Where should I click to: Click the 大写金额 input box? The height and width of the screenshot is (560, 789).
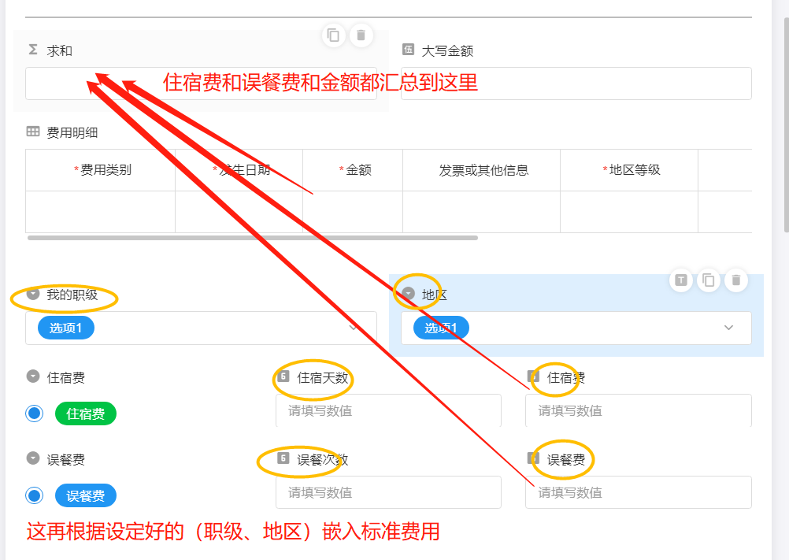[x=576, y=83]
